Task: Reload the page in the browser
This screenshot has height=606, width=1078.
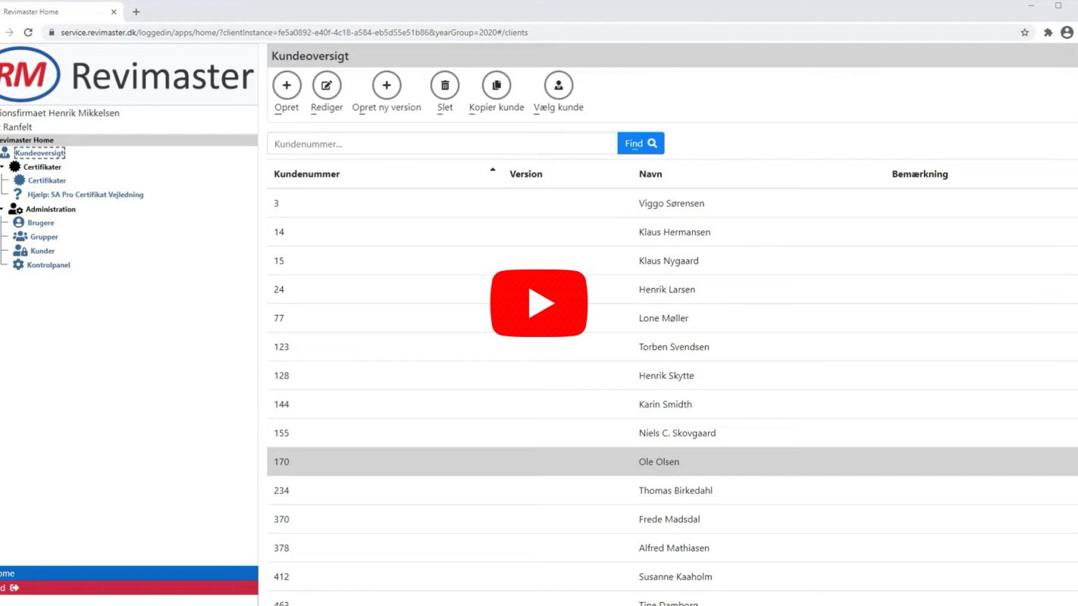Action: point(28,33)
